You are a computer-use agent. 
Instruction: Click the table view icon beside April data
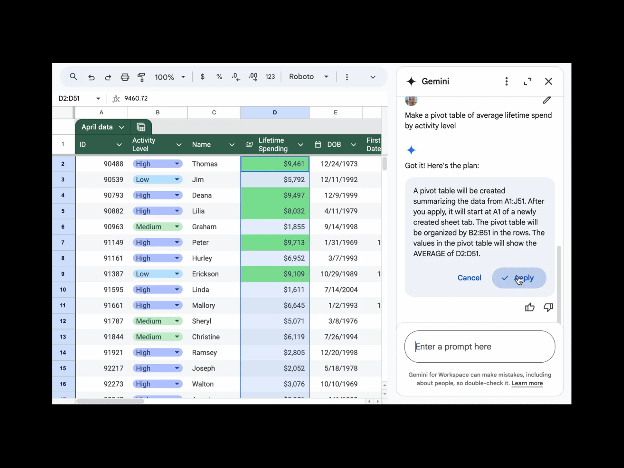pos(141,127)
